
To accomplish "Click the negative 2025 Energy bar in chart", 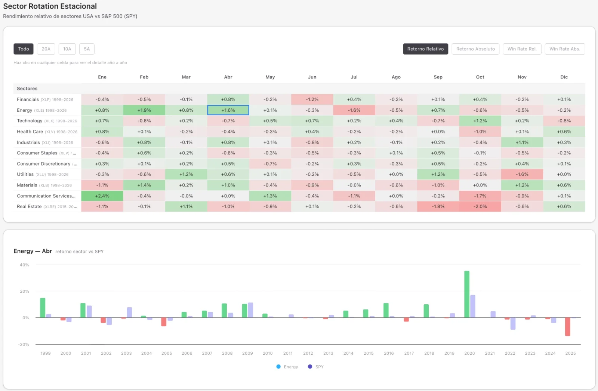I will point(568,327).
